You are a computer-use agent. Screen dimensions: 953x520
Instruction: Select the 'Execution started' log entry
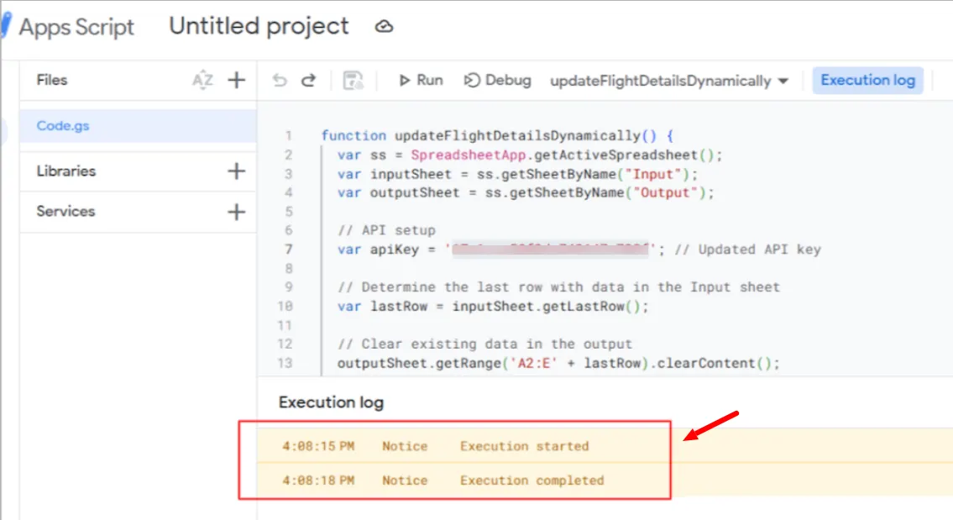(x=605, y=446)
